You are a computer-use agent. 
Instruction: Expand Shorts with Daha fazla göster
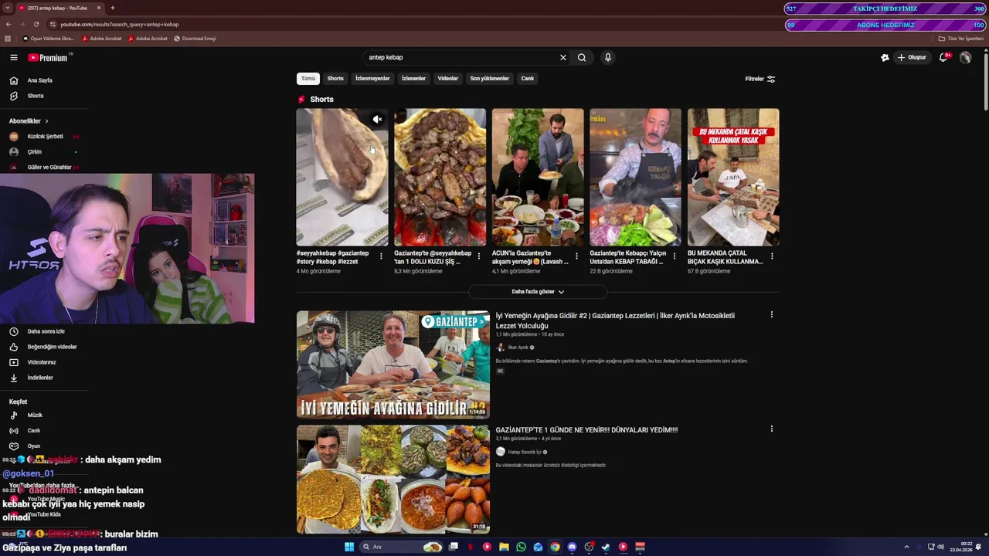[538, 292]
